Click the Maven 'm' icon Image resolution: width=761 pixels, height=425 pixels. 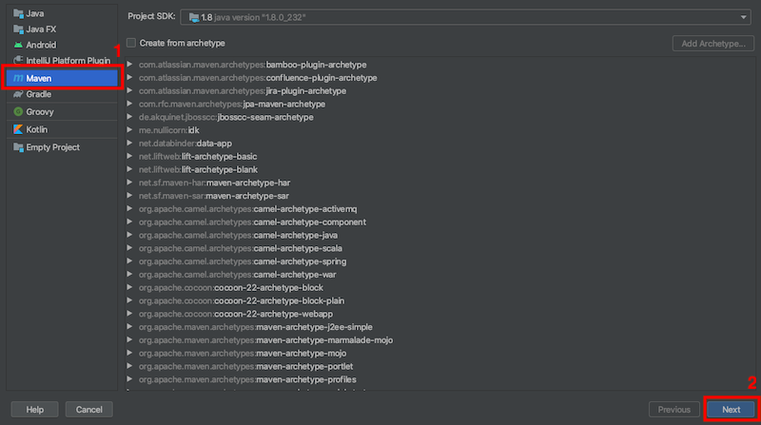pyautogui.click(x=18, y=78)
